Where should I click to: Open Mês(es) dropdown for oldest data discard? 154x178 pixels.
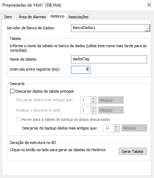point(111,100)
